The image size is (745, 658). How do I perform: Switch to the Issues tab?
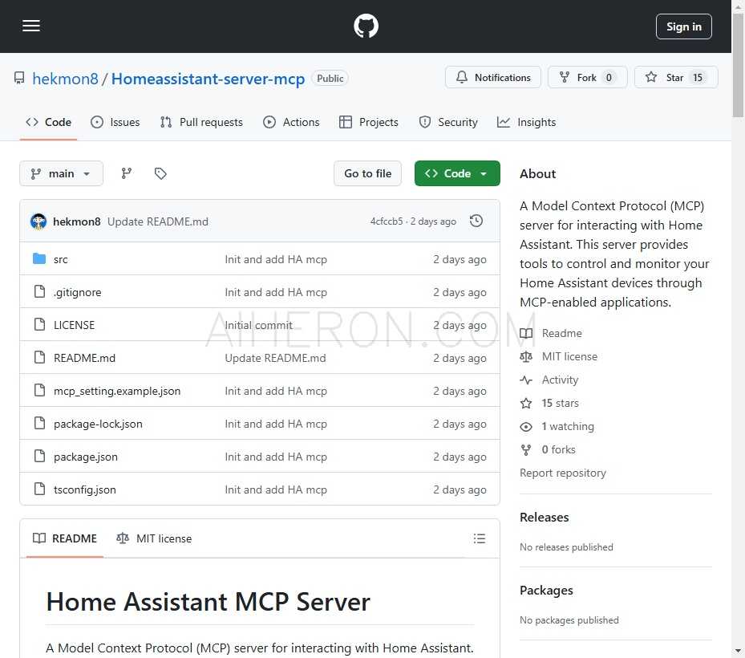115,122
